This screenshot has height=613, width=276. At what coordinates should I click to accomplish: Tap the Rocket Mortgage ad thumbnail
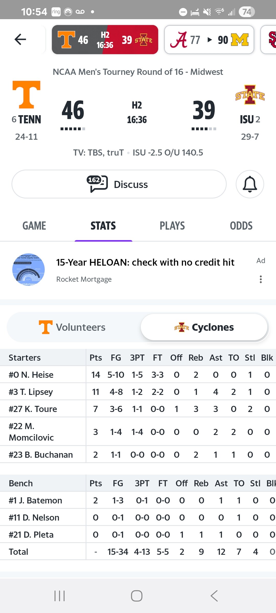[29, 269]
